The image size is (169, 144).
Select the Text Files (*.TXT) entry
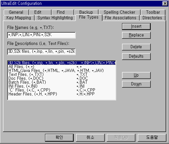point(62,75)
